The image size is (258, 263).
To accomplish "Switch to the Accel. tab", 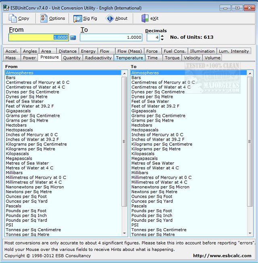I will 12,51.
